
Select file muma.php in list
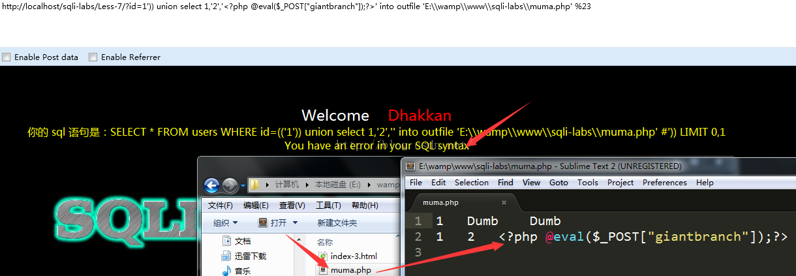click(x=351, y=269)
